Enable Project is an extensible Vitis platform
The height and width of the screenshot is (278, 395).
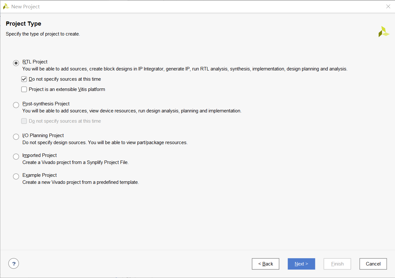click(24, 89)
